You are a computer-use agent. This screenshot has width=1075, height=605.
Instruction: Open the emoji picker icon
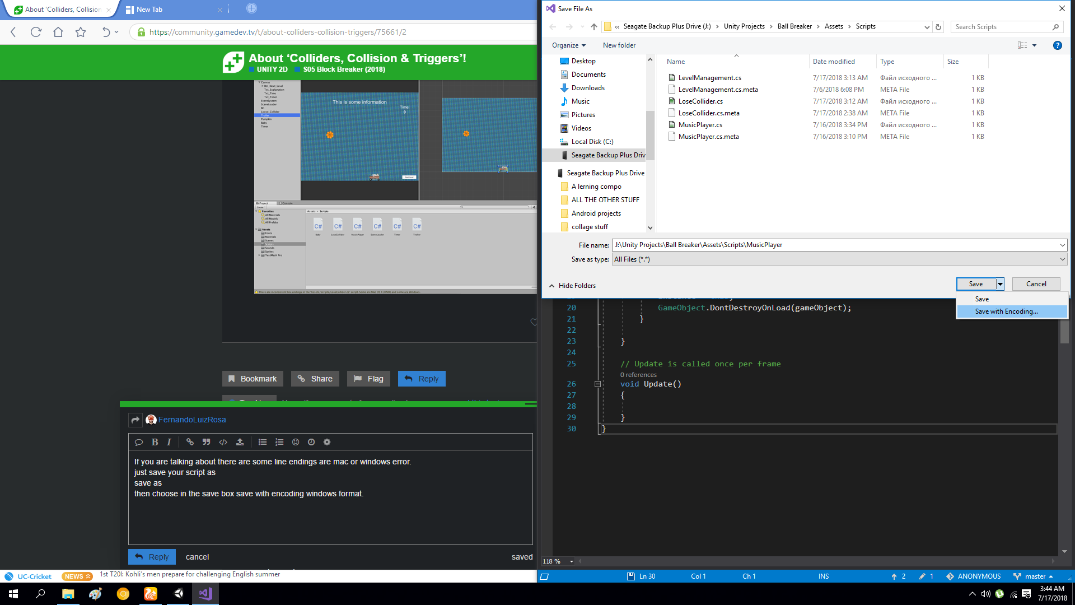pyautogui.click(x=296, y=442)
